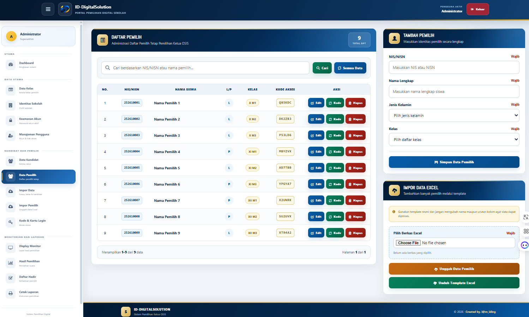Click the Hasil Pemilihan chart icon

(x=11, y=263)
